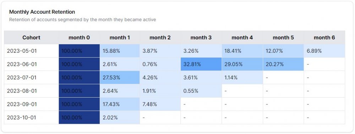Click the 15.88% month 1 cell

pos(120,51)
